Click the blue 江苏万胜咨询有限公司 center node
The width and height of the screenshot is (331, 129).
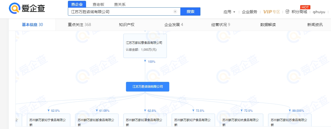(148, 87)
